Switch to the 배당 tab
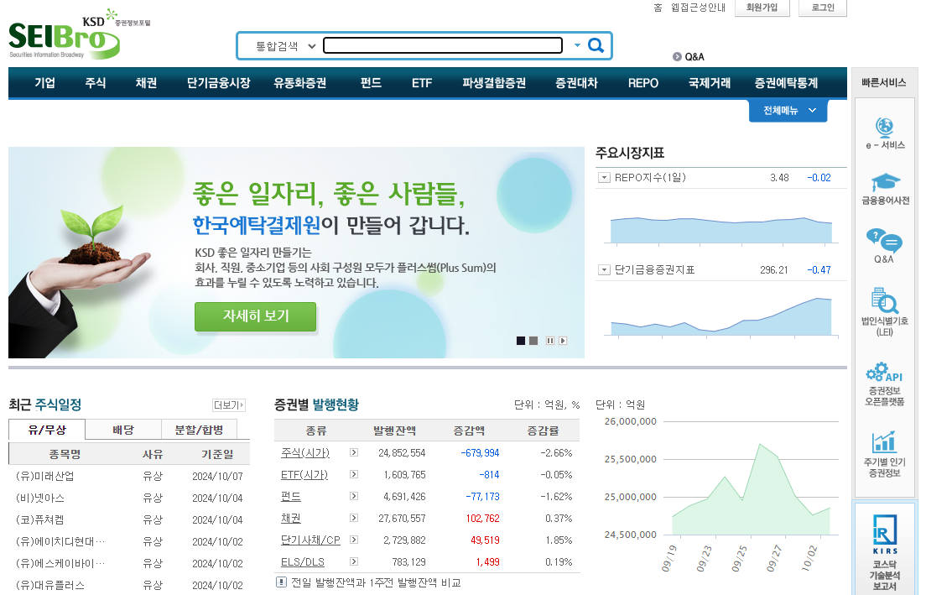The image size is (926, 595). pos(123,430)
